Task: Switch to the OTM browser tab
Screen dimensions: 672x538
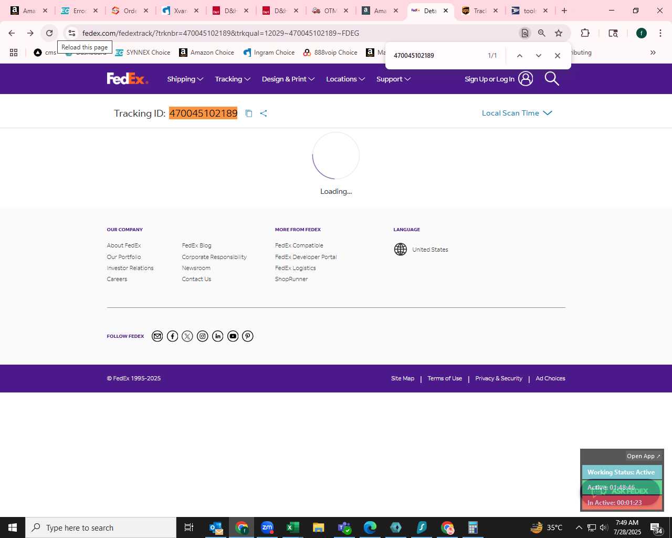Action: point(330,11)
